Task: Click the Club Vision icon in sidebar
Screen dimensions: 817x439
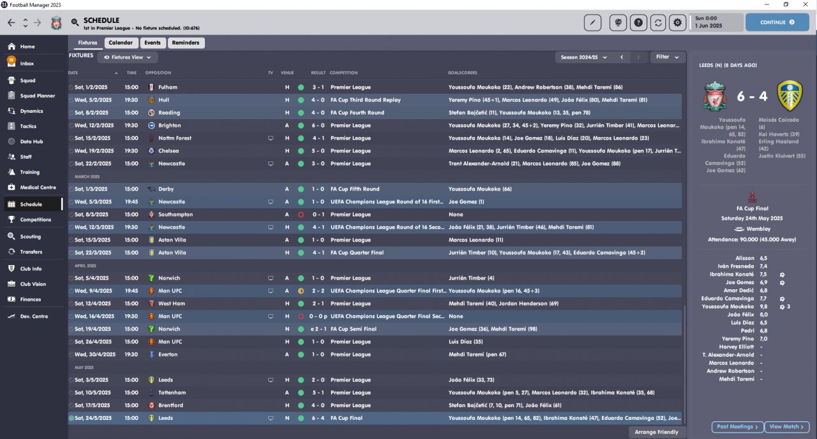Action: [x=11, y=284]
